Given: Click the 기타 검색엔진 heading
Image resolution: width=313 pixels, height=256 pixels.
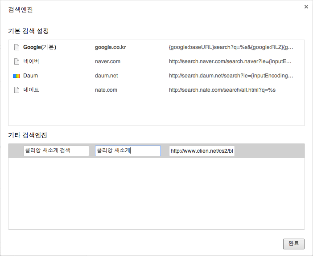Looking at the screenshot, I should coord(28,135).
